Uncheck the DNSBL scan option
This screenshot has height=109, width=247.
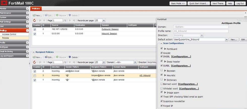point(161,56)
